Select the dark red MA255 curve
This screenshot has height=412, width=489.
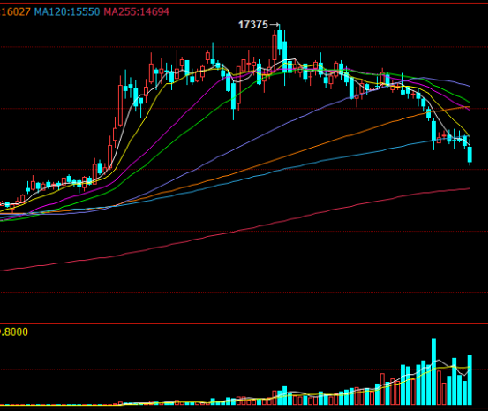pyautogui.click(x=237, y=232)
